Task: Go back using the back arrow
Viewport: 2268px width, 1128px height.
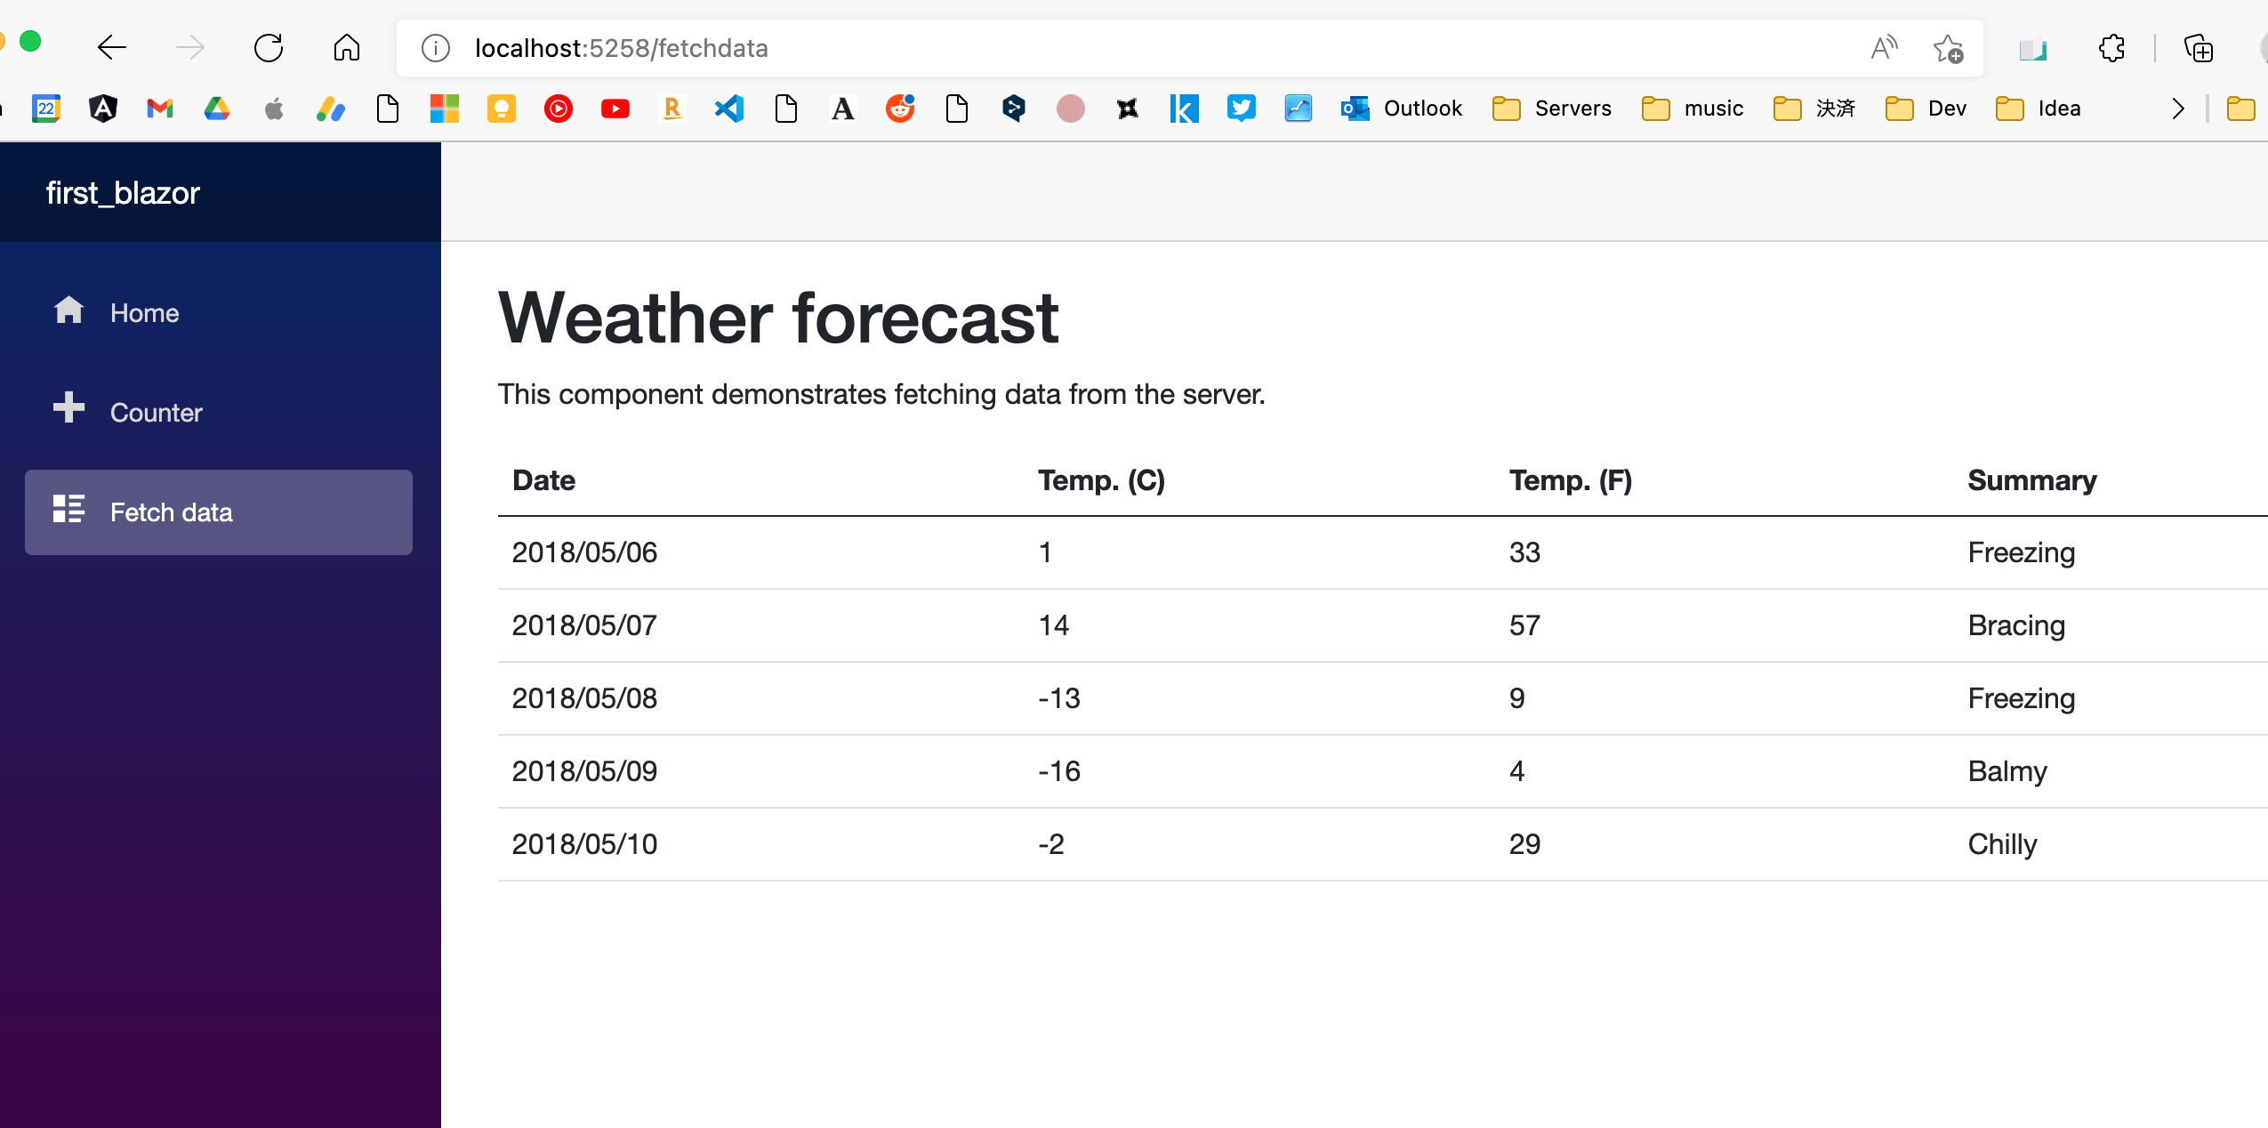Action: [112, 47]
